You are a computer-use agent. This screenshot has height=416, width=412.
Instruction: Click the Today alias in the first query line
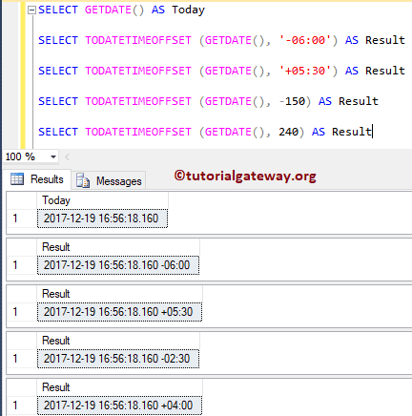pyautogui.click(x=189, y=10)
